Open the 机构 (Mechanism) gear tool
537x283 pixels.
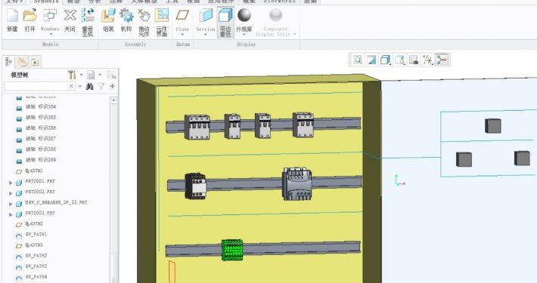click(x=126, y=20)
